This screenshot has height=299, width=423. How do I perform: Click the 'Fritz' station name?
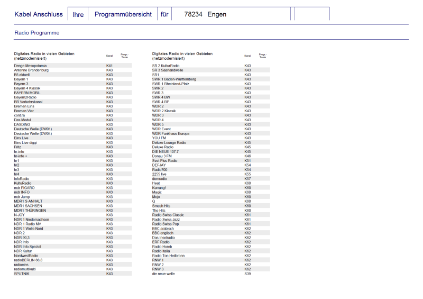click(17, 147)
